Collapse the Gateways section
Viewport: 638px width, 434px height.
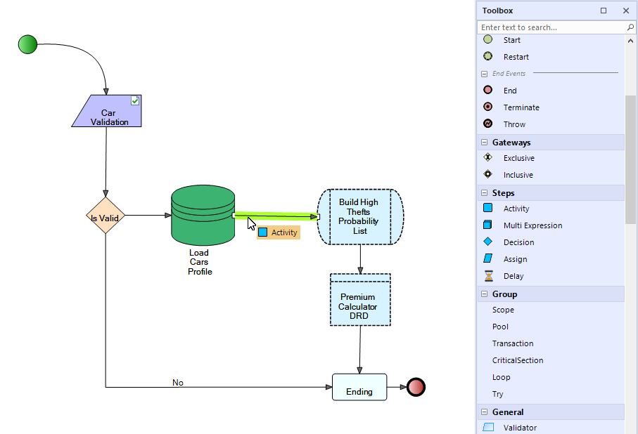[x=484, y=143]
